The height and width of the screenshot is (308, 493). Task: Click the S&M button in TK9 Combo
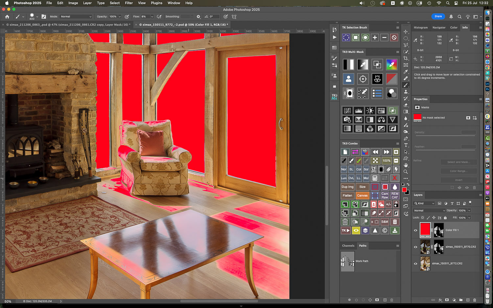click(x=385, y=222)
